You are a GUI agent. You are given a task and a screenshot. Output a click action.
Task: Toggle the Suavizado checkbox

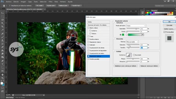click(134, 55)
